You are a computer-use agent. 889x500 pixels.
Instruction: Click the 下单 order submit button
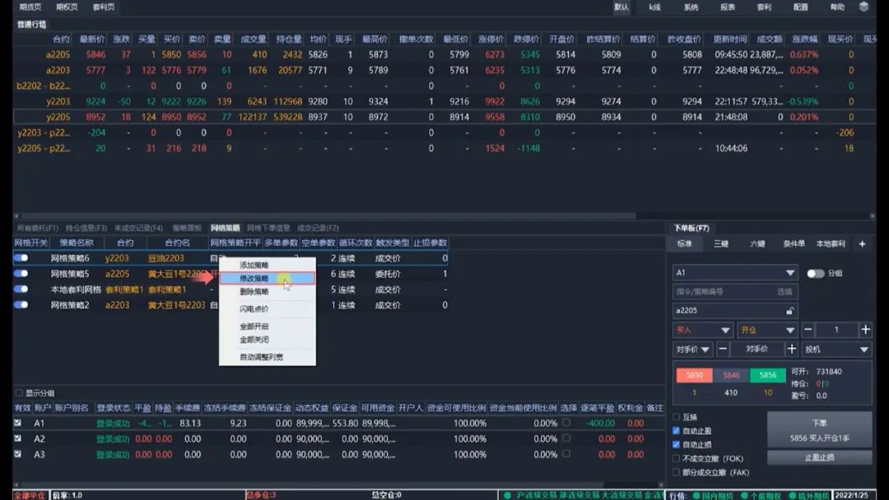coord(819,428)
